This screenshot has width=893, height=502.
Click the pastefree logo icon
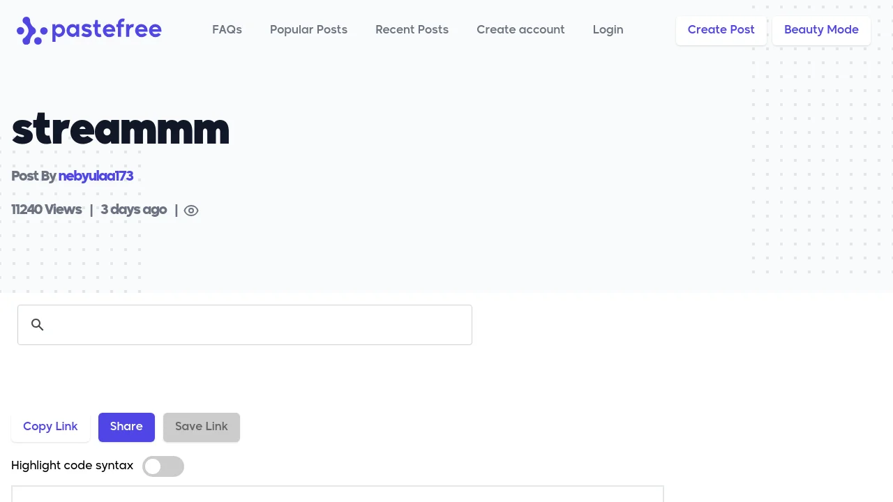click(x=31, y=31)
